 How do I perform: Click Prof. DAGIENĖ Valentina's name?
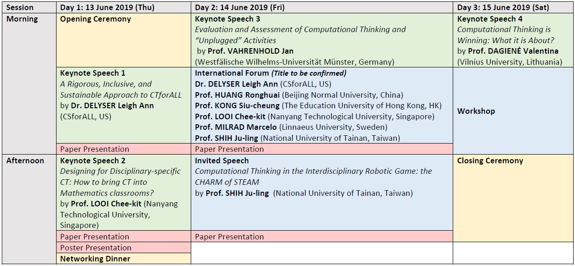513,51
